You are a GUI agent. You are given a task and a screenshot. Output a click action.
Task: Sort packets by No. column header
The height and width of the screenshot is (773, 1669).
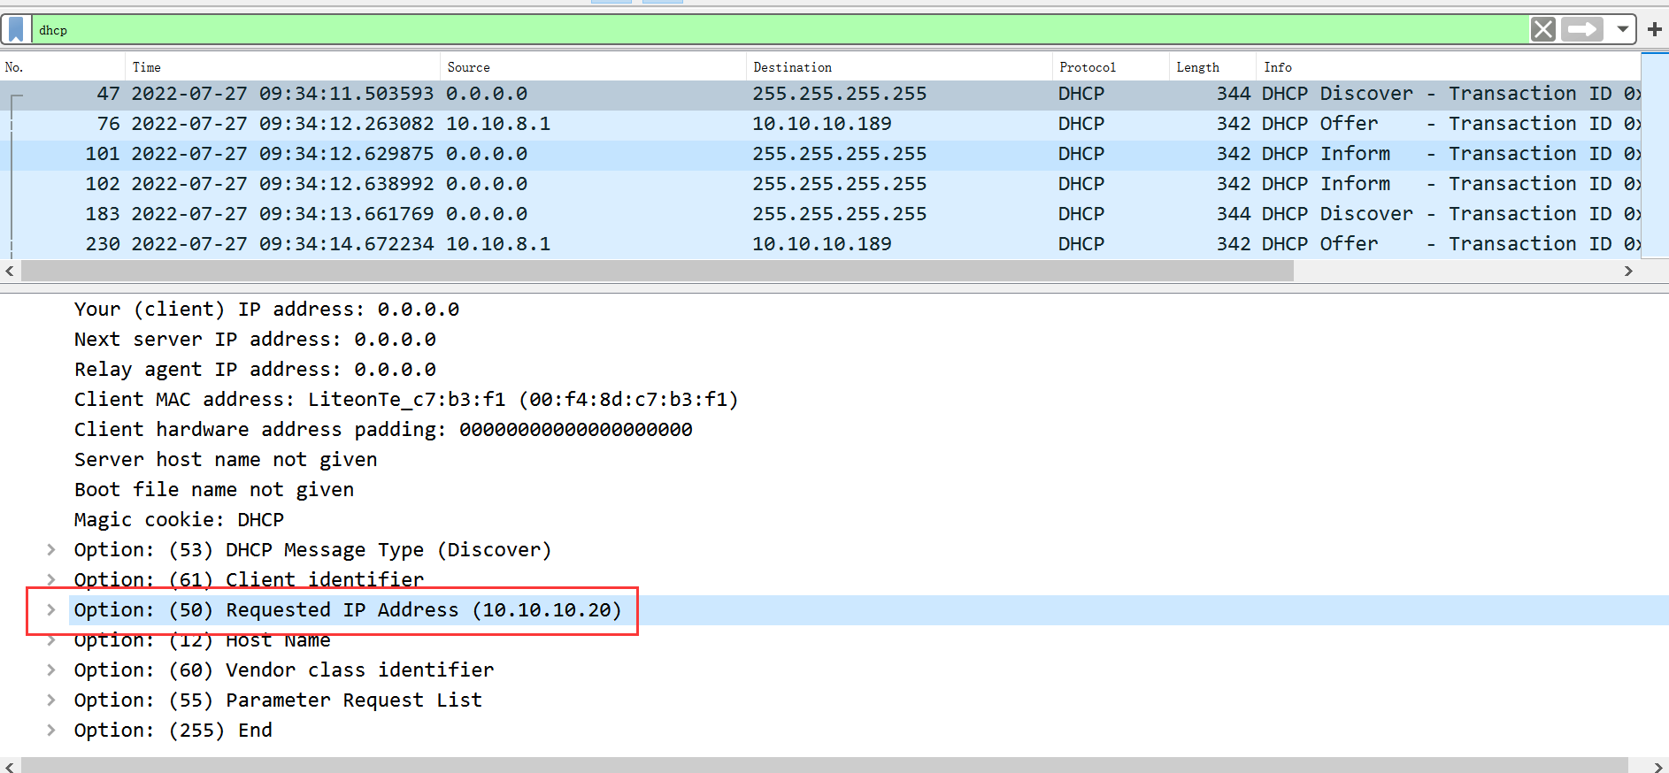pyautogui.click(x=62, y=67)
